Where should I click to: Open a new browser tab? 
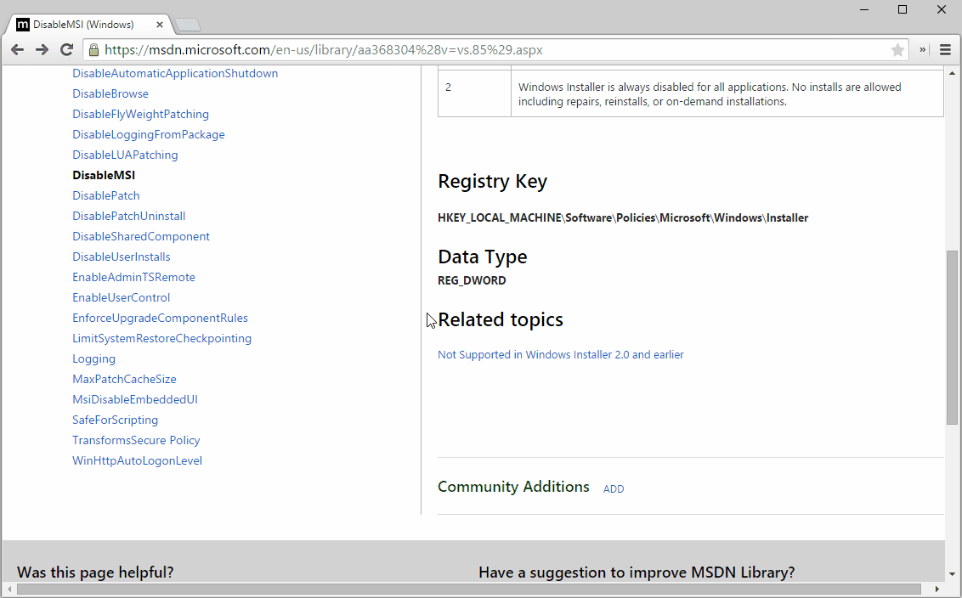[x=188, y=25]
